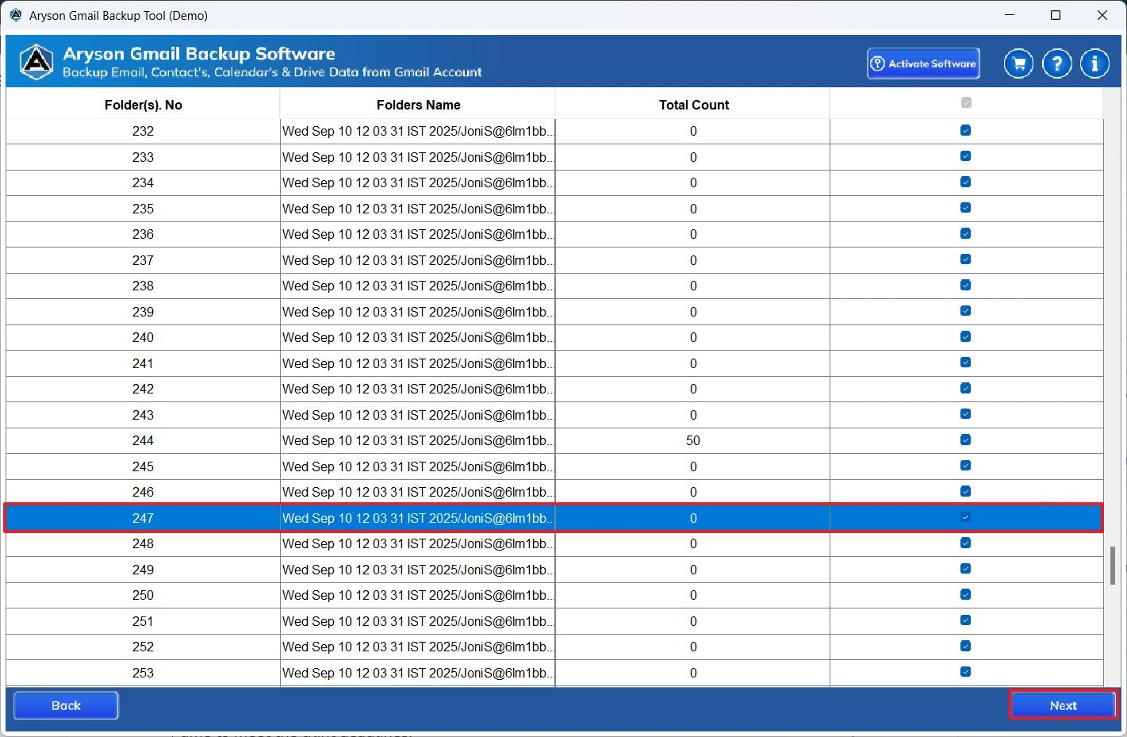This screenshot has height=737, width=1127.
Task: Click folder name in row 243
Action: coord(418,415)
